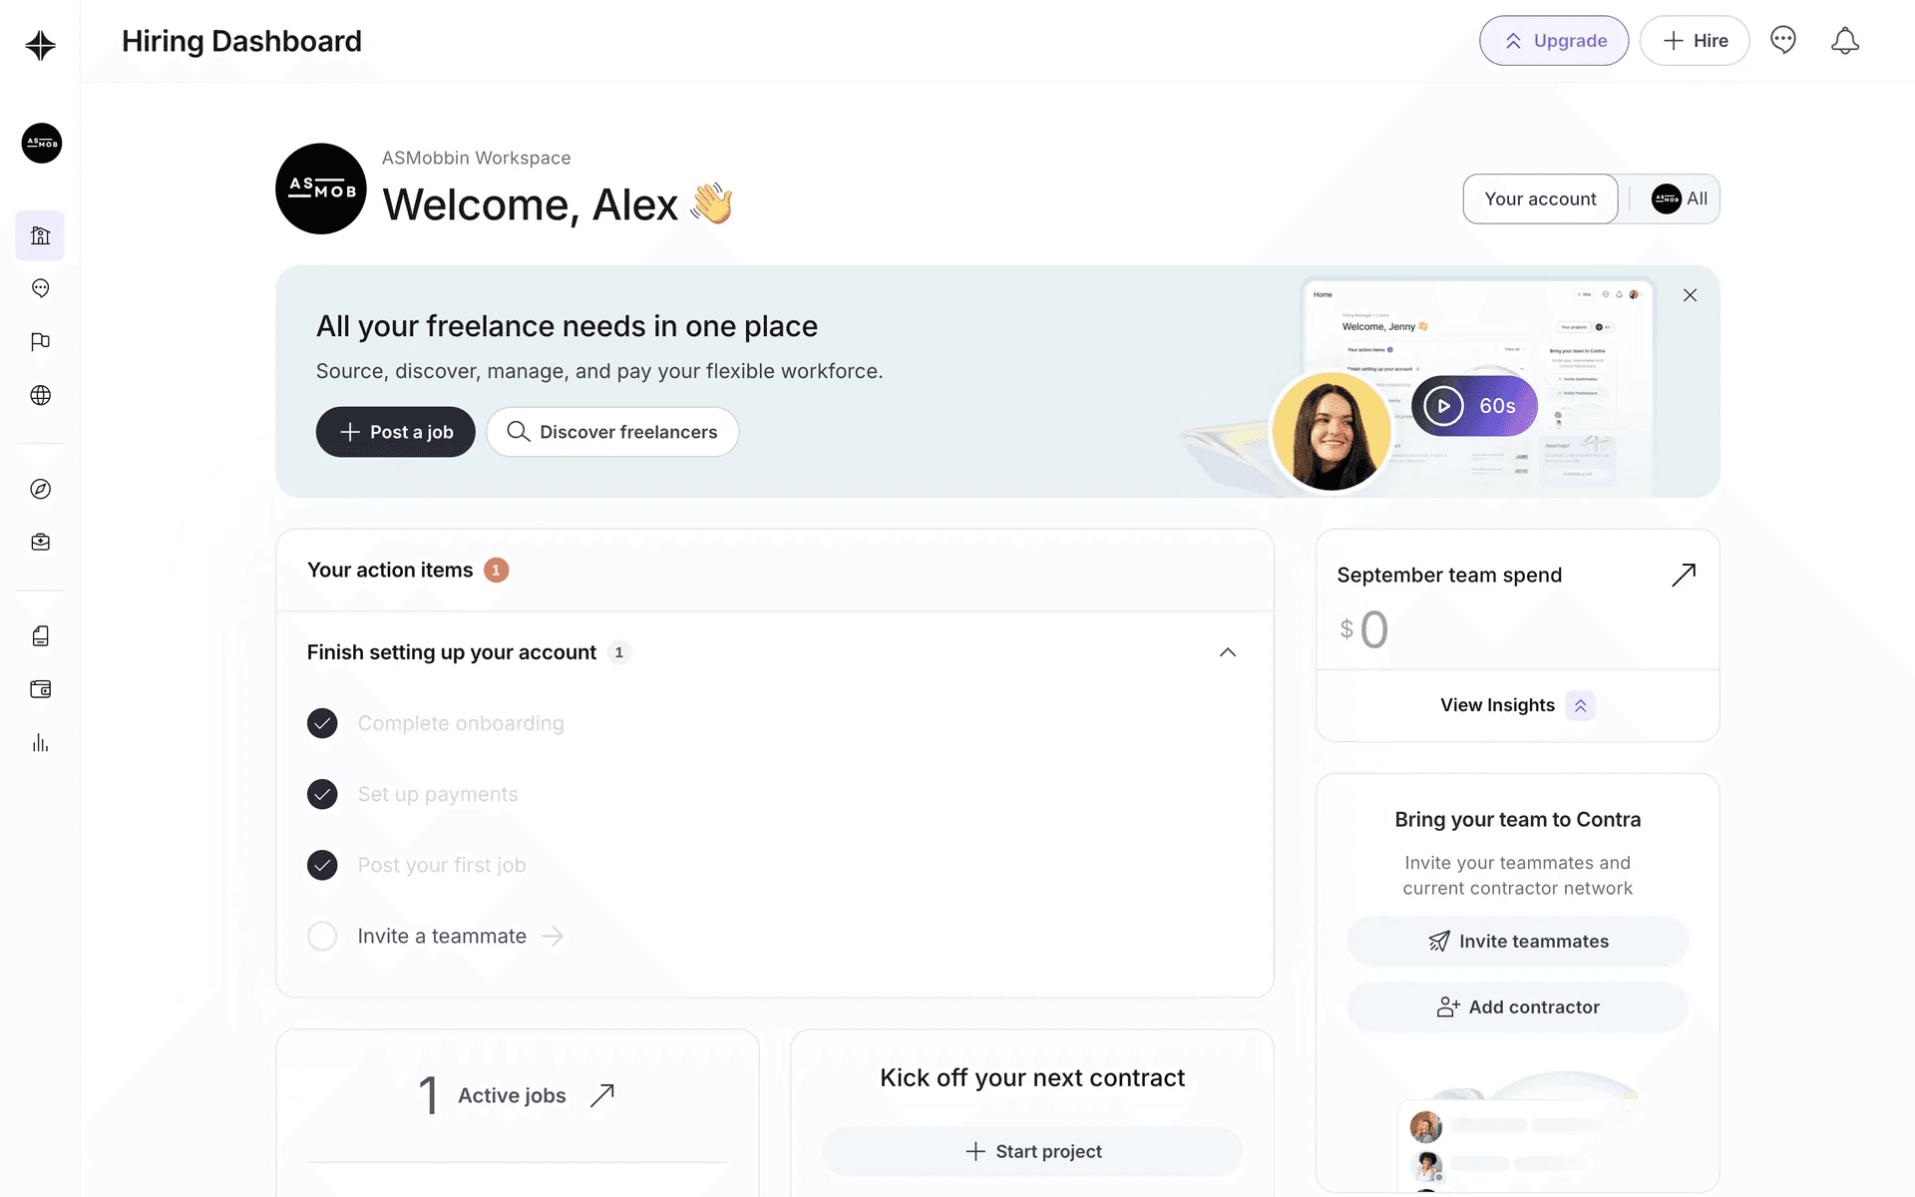Image resolution: width=1915 pixels, height=1197 pixels.
Task: Open the globe icon in sidebar
Action: [40, 395]
